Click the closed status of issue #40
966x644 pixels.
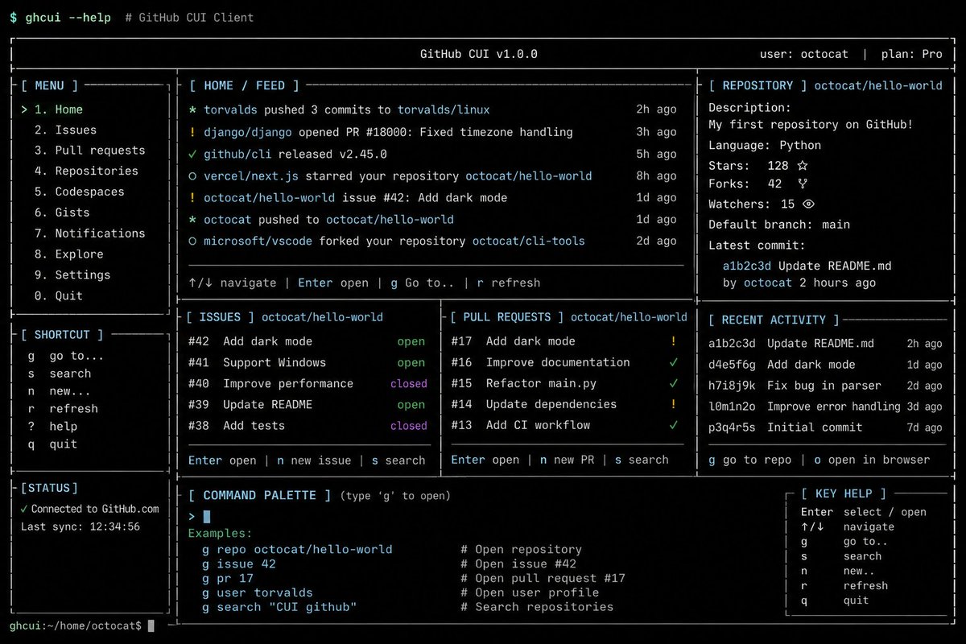(x=408, y=384)
